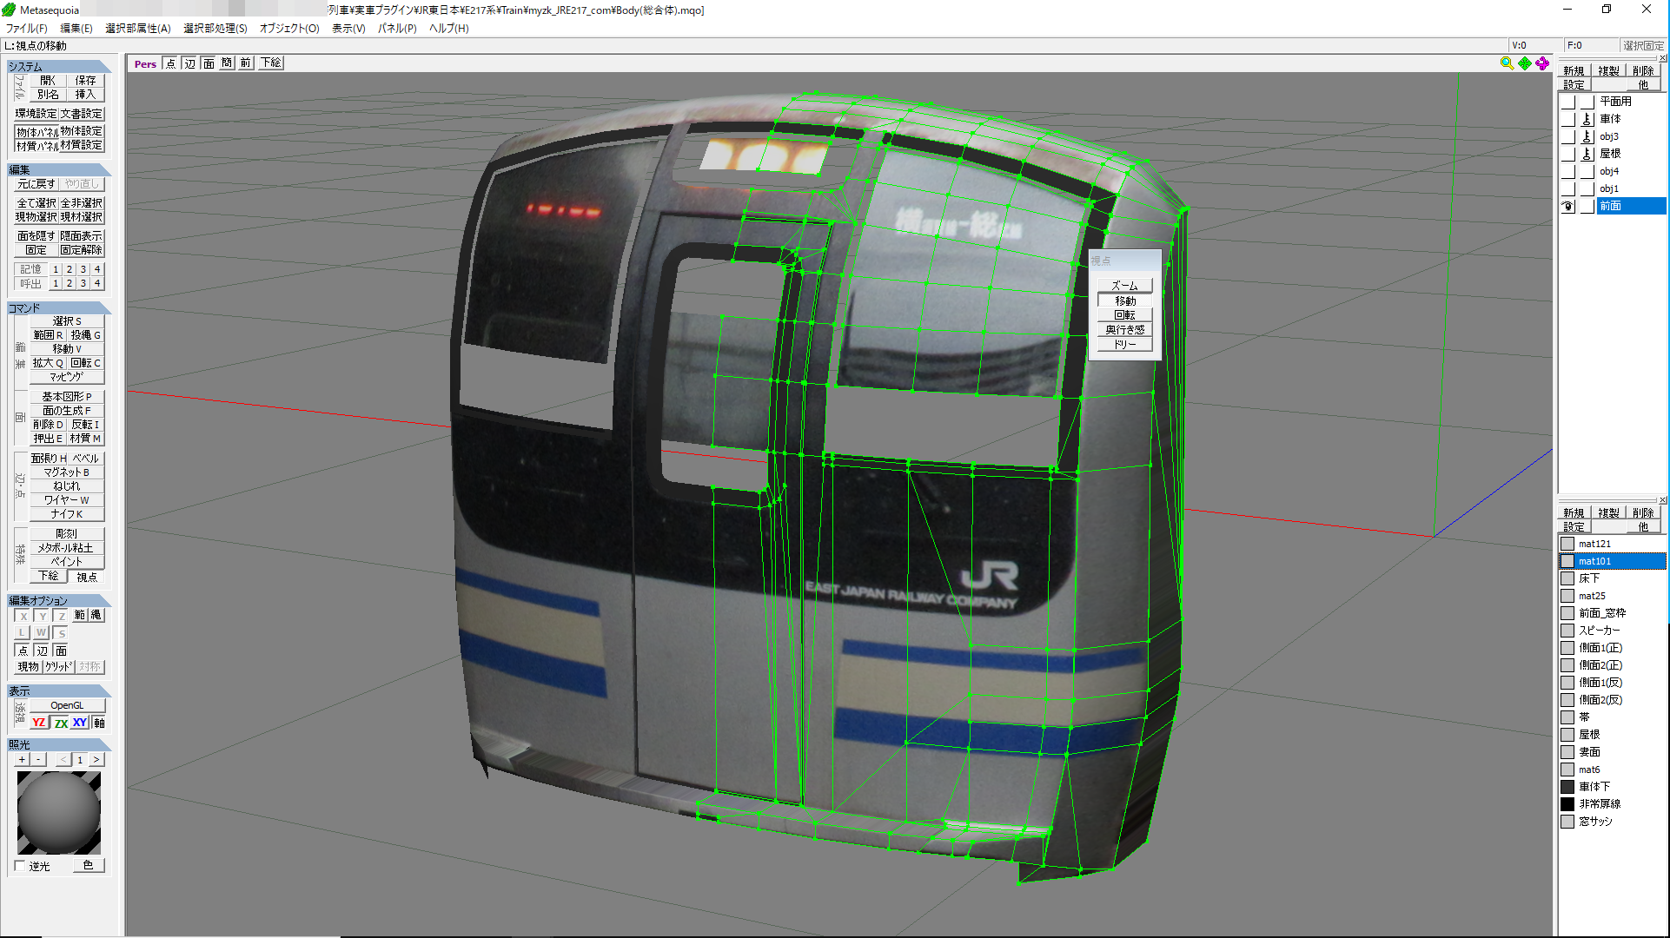The height and width of the screenshot is (938, 1670).
Task: Open the 表示(V) menu
Action: click(x=348, y=28)
